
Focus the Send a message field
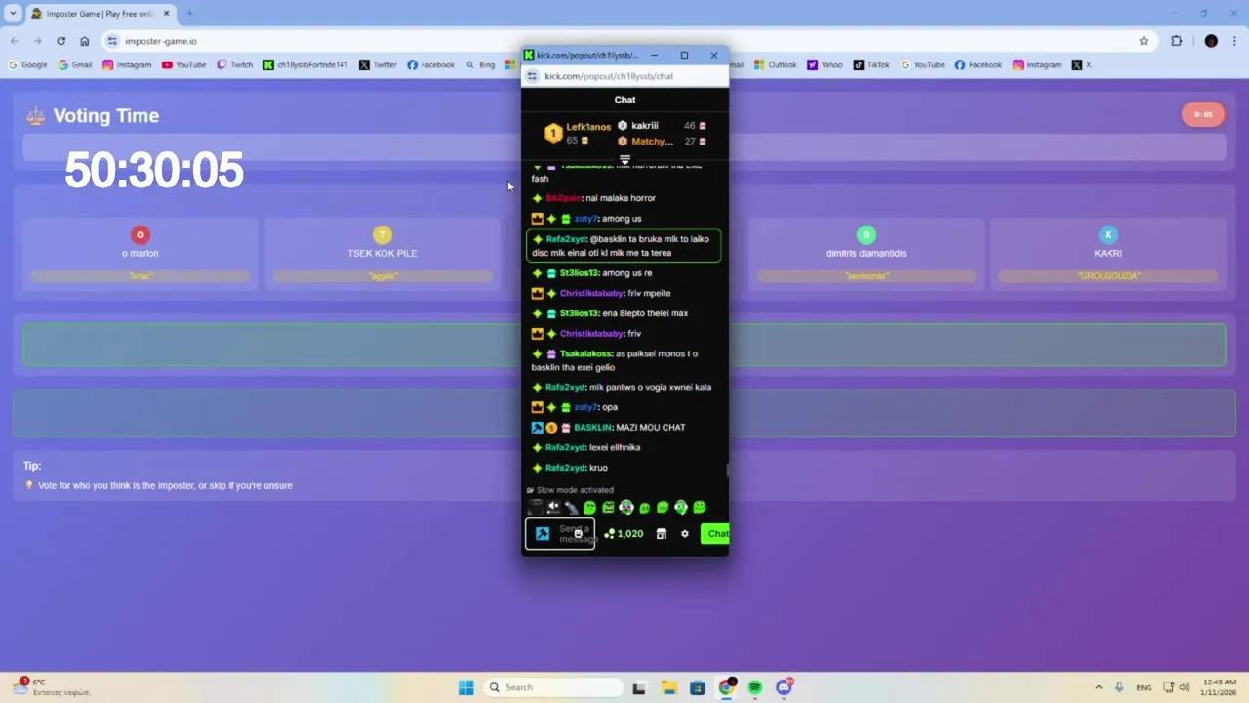(560, 533)
